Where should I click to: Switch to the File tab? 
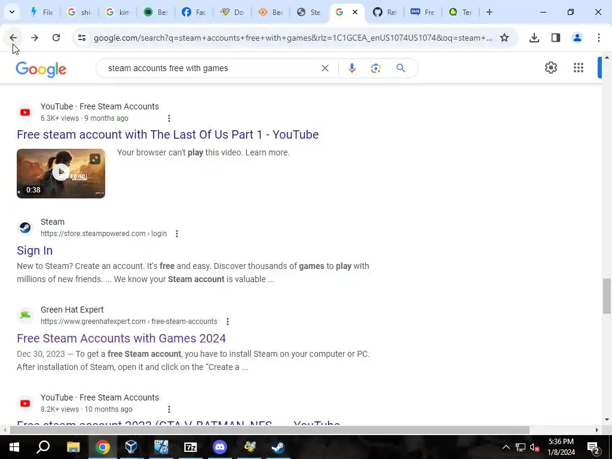tap(42, 13)
